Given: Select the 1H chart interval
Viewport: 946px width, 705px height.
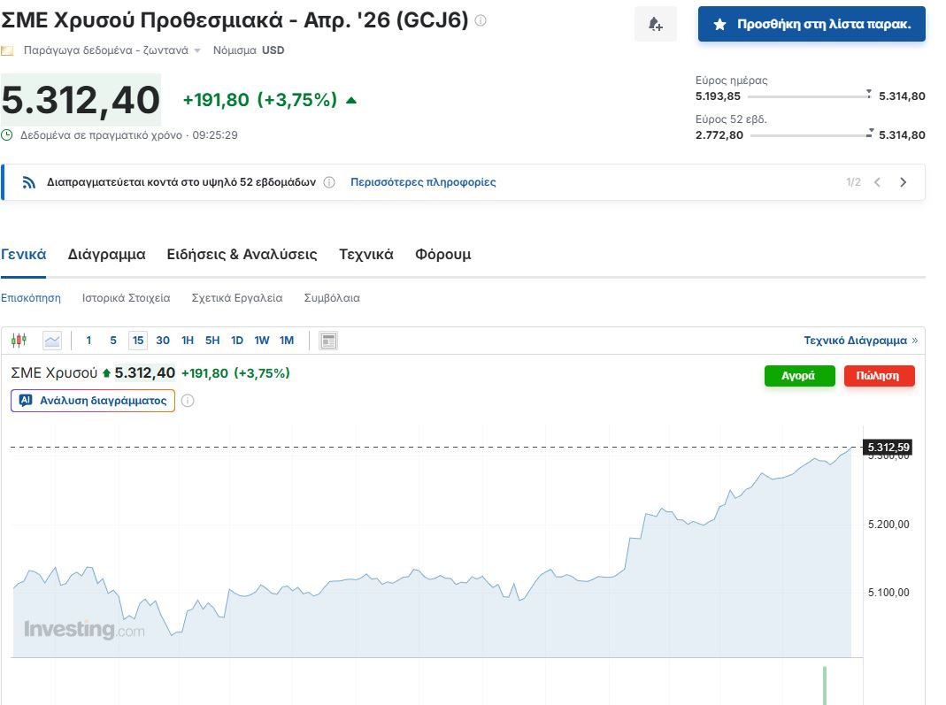Looking at the screenshot, I should click(188, 341).
